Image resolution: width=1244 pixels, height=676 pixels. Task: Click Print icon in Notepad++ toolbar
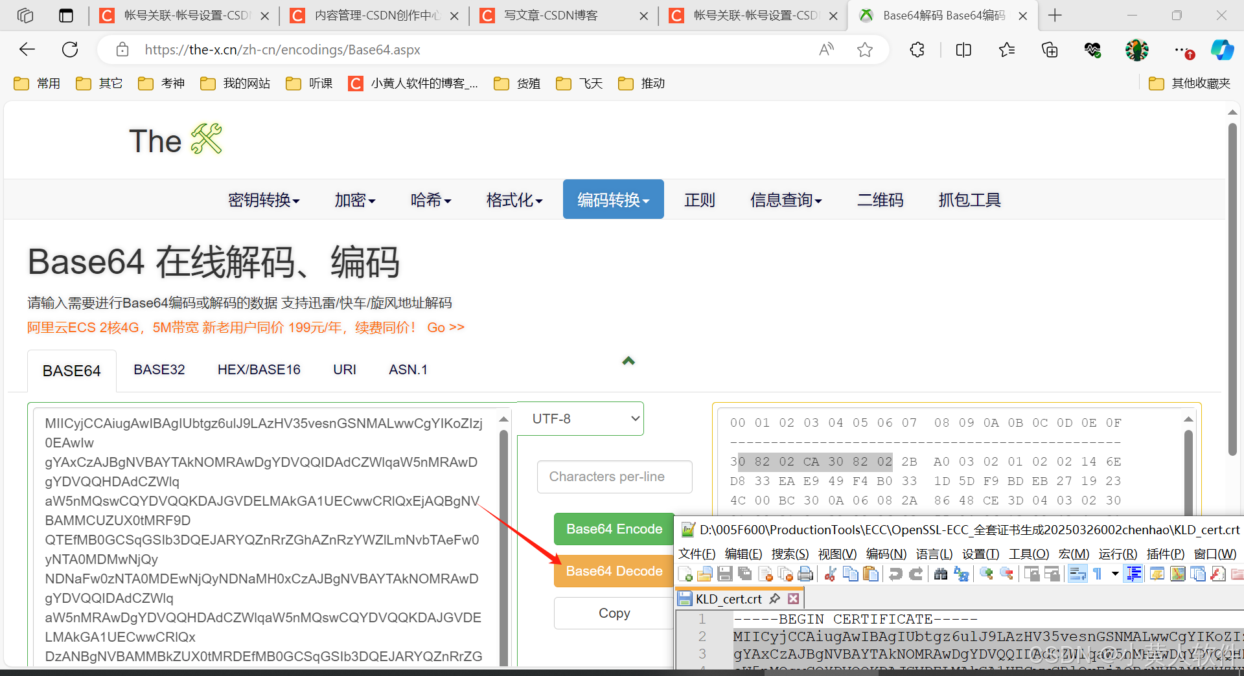click(805, 574)
